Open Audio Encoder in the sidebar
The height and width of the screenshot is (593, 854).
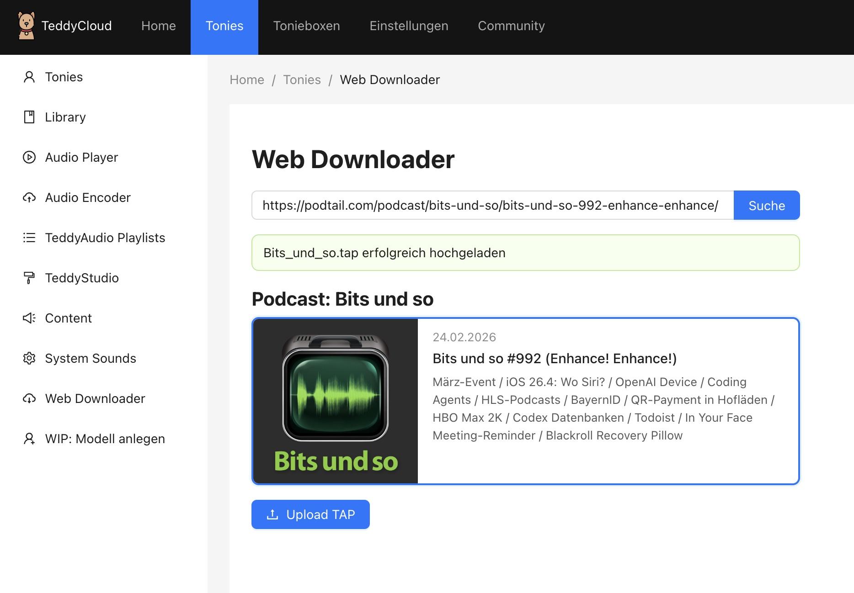(x=104, y=197)
